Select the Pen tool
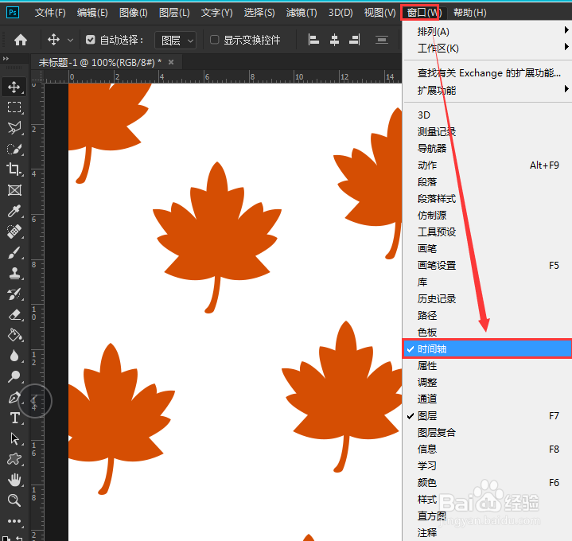Viewport: 572px width, 541px height. pos(14,397)
